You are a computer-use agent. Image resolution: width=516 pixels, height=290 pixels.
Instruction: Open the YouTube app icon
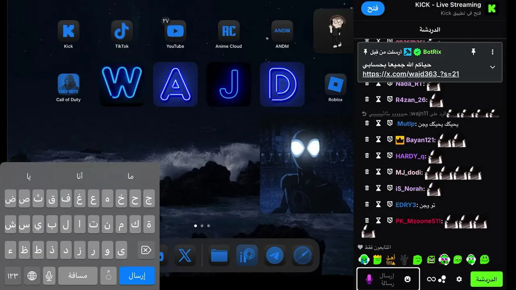pyautogui.click(x=175, y=31)
